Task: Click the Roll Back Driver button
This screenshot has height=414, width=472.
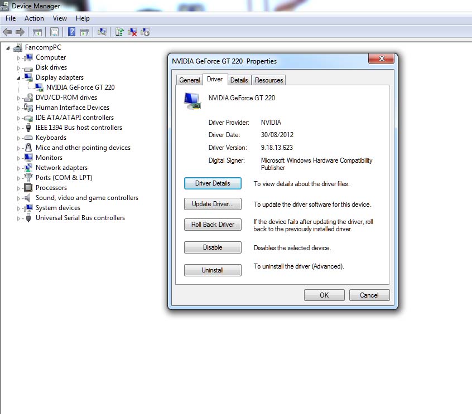Action: (213, 225)
